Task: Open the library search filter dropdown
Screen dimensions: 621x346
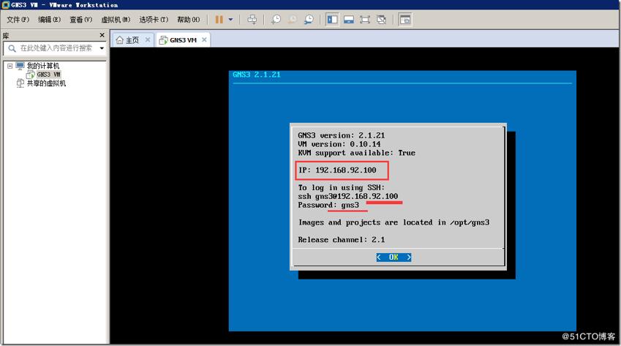Action: coord(102,48)
